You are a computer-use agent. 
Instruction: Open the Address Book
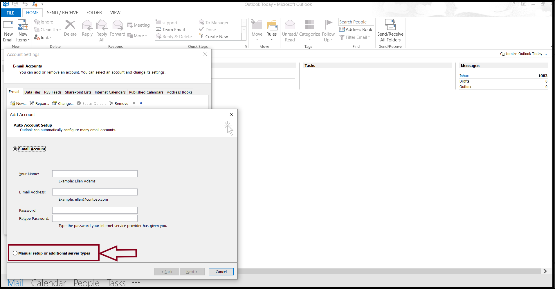[356, 29]
